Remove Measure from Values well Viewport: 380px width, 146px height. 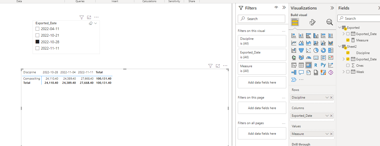coord(331,134)
